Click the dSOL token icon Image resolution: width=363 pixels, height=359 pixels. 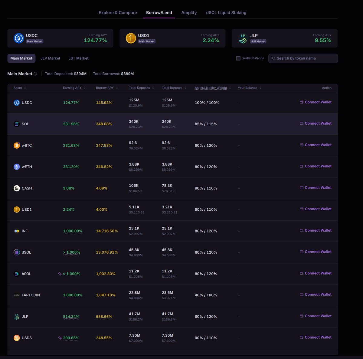tap(17, 252)
